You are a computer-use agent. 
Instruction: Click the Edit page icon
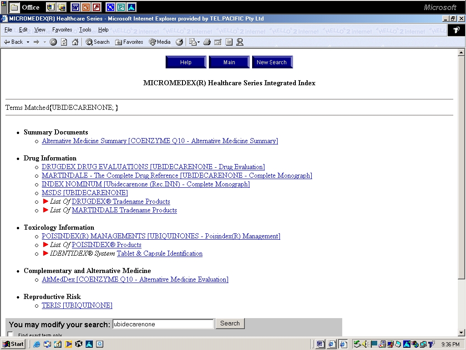218,42
